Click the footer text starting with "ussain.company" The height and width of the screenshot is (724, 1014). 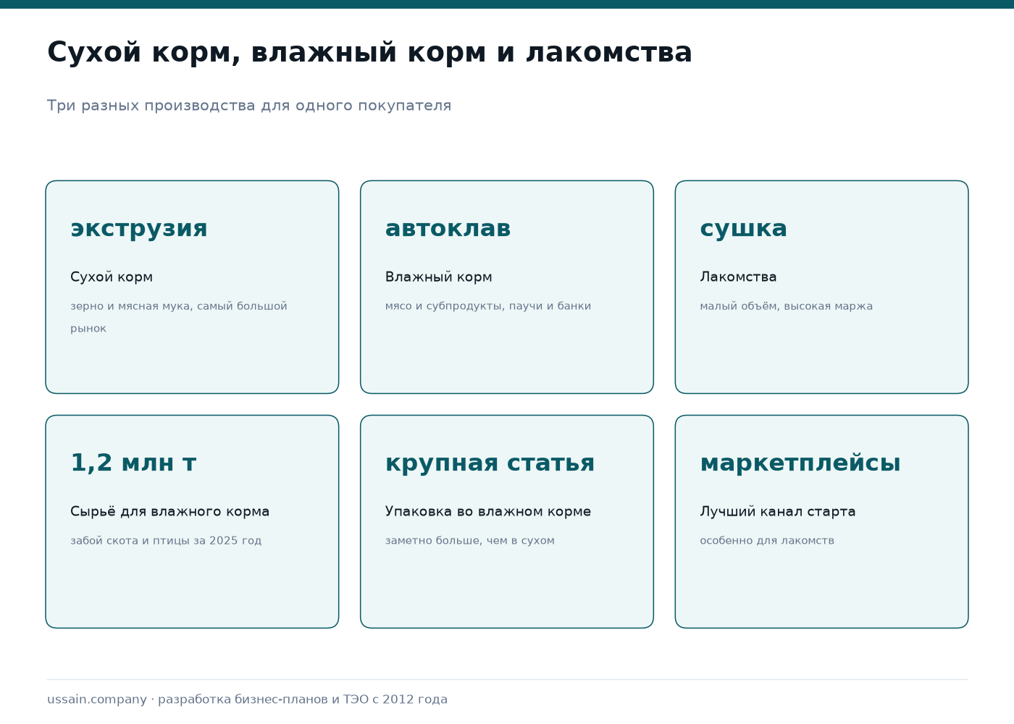(247, 699)
